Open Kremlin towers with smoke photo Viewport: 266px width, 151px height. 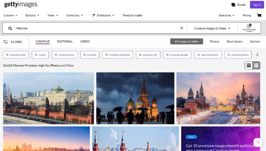[136, 139]
